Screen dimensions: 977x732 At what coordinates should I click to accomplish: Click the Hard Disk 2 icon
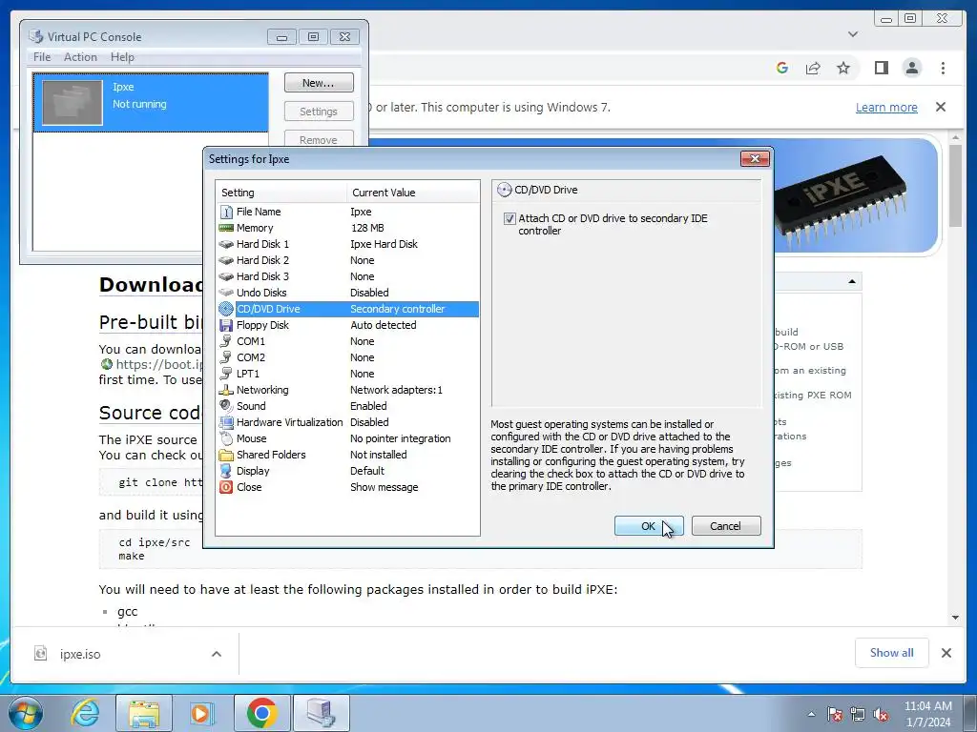226,260
